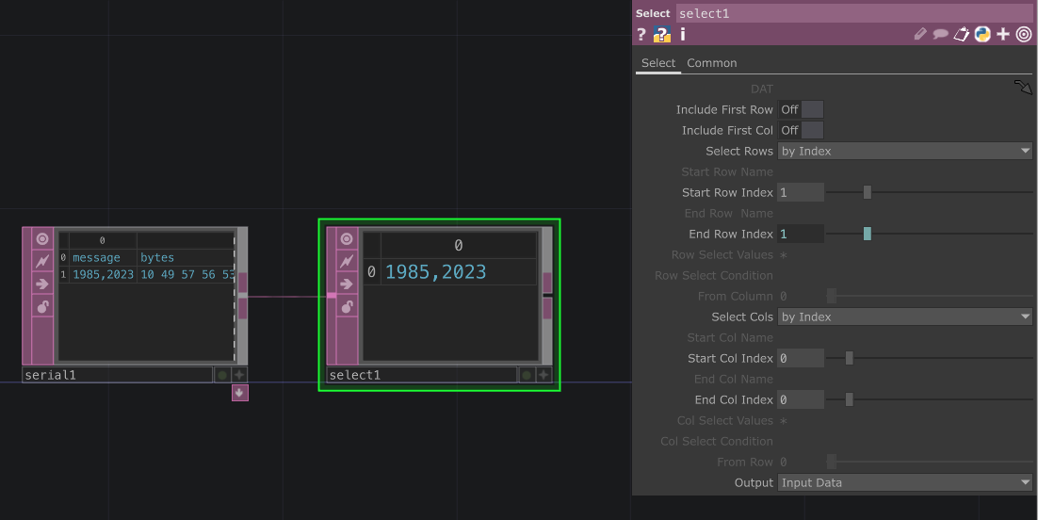
Task: Open the Output dropdown set to Input Data
Action: (905, 483)
